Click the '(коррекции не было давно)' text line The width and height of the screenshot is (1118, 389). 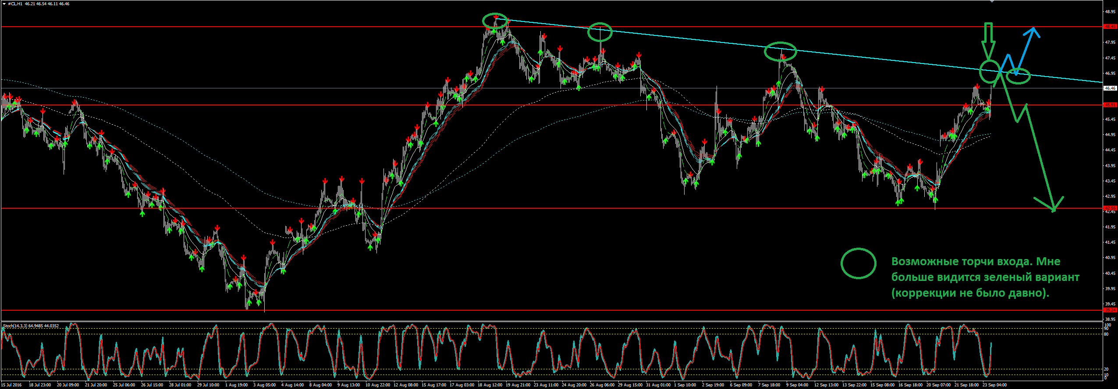coord(971,293)
